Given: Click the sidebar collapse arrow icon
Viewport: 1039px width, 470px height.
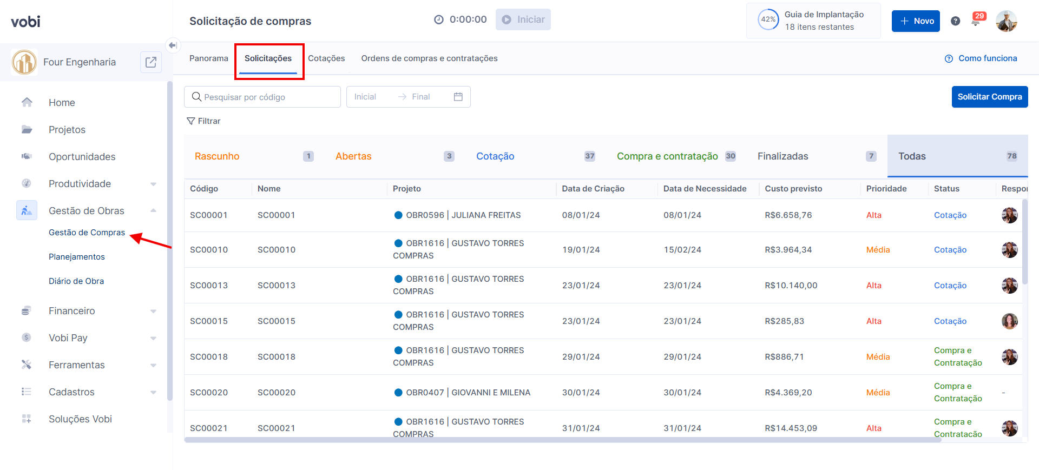Looking at the screenshot, I should point(173,45).
